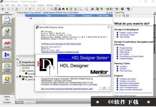
Task: Click the Type column header
Action: coord(57,16)
